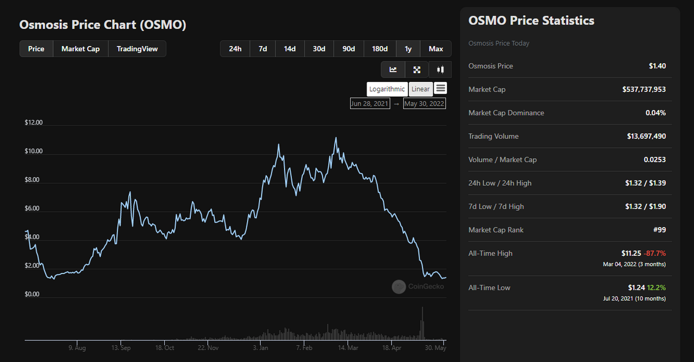The image size is (694, 362).
Task: Set chart range to 24h
Action: pos(235,49)
